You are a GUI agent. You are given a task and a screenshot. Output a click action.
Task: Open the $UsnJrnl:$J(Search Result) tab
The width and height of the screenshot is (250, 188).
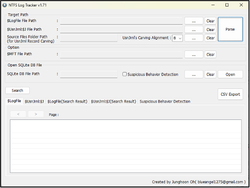[113, 101]
